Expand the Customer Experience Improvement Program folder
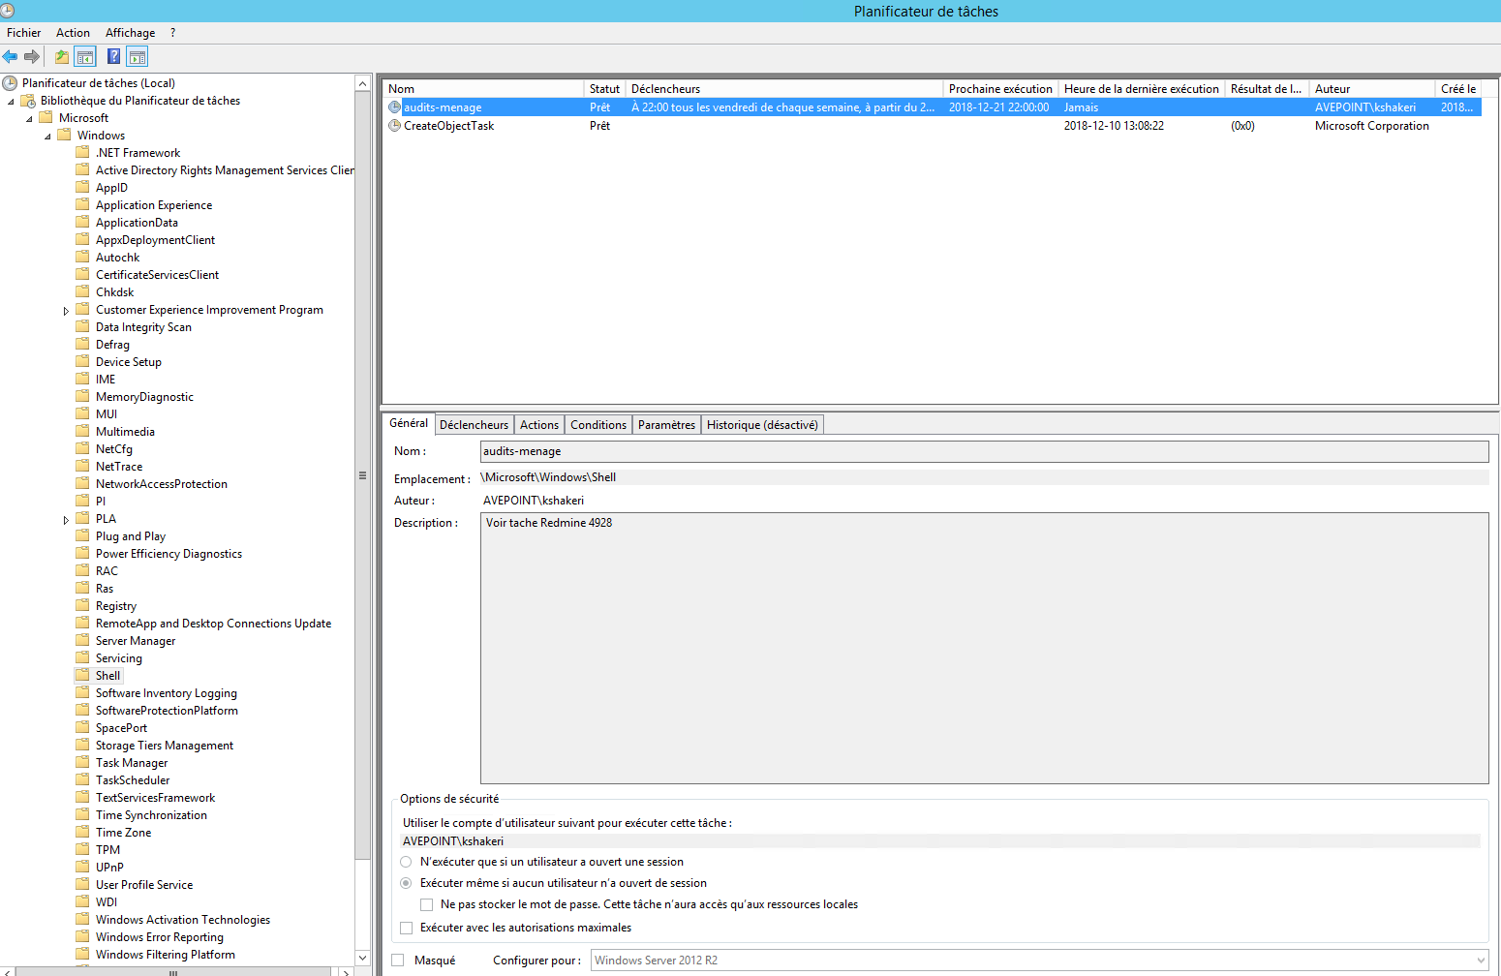Image resolution: width=1501 pixels, height=976 pixels. (66, 311)
